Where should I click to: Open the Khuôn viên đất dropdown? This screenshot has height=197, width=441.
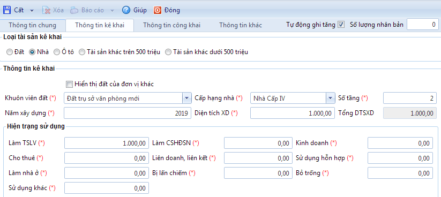[x=186, y=98]
